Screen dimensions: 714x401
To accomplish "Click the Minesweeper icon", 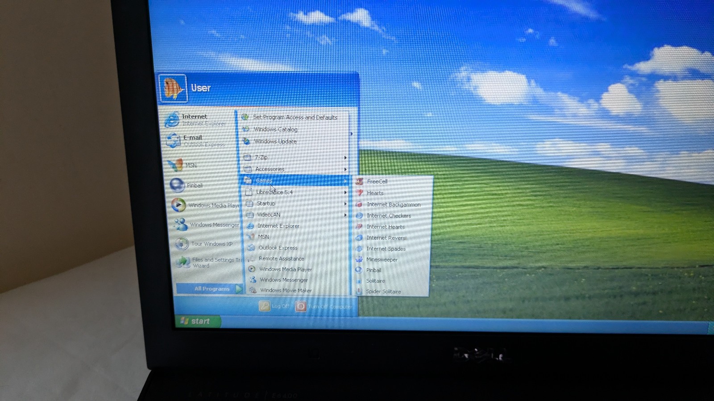I will point(359,259).
